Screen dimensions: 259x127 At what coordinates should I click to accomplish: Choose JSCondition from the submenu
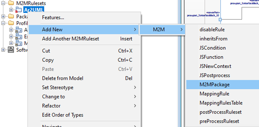[213, 48]
